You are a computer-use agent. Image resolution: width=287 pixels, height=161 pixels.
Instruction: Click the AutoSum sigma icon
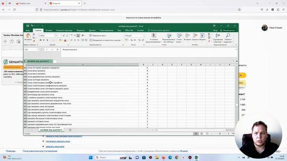[x=209, y=34]
